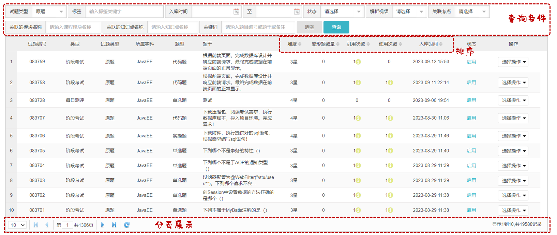Screen dimensions: 557x235
Task: Click the 清空 clear button
Action: 310,27
